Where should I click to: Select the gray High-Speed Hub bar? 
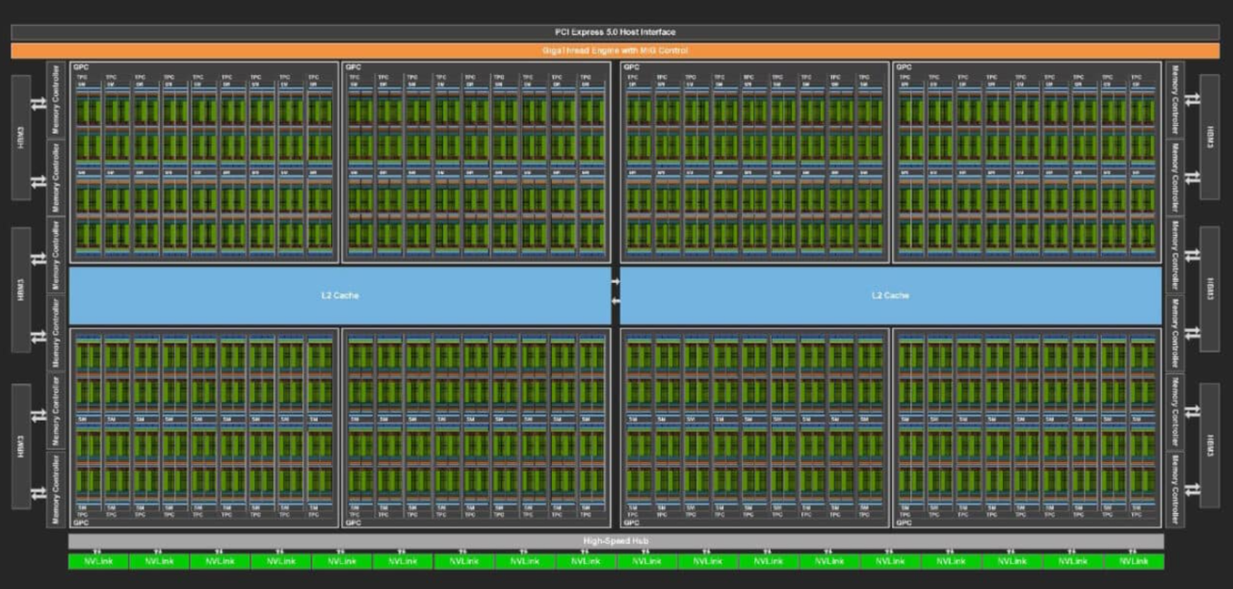pyautogui.click(x=616, y=541)
